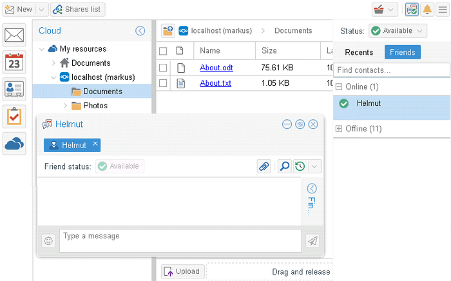This screenshot has width=451, height=281.
Task: Open the Tasks module icon
Action: pos(15,117)
